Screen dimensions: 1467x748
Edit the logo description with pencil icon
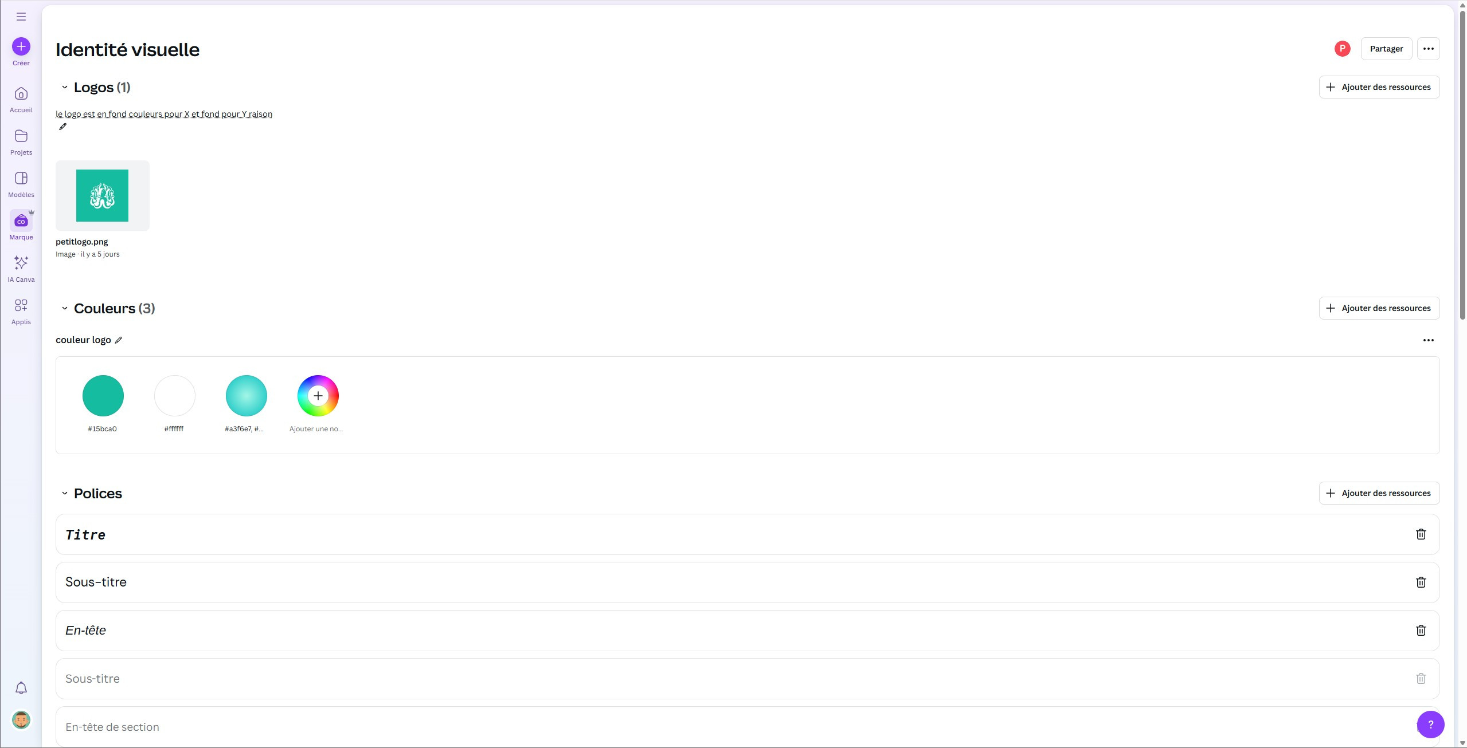(63, 127)
